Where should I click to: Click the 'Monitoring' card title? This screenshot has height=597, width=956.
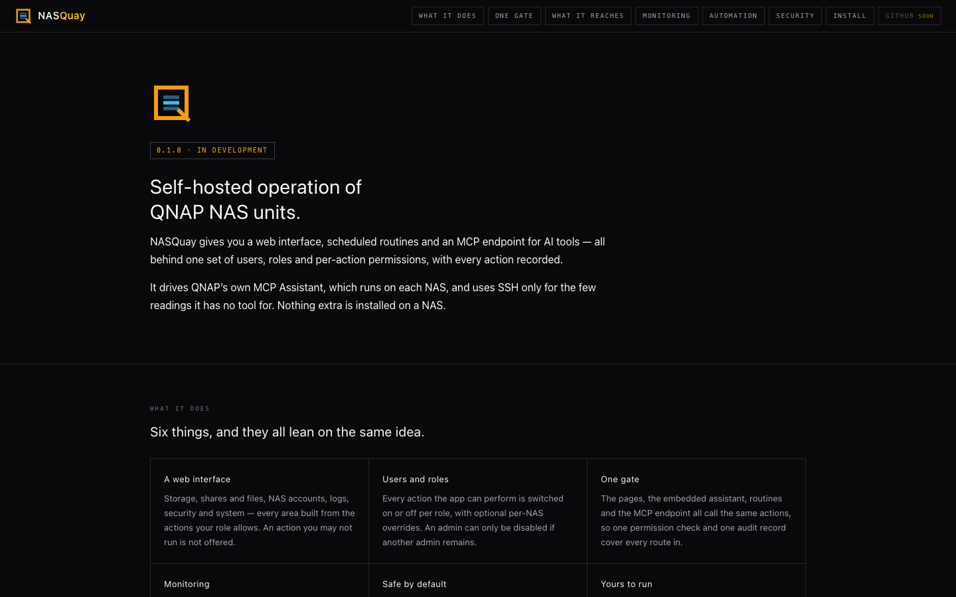click(x=187, y=584)
